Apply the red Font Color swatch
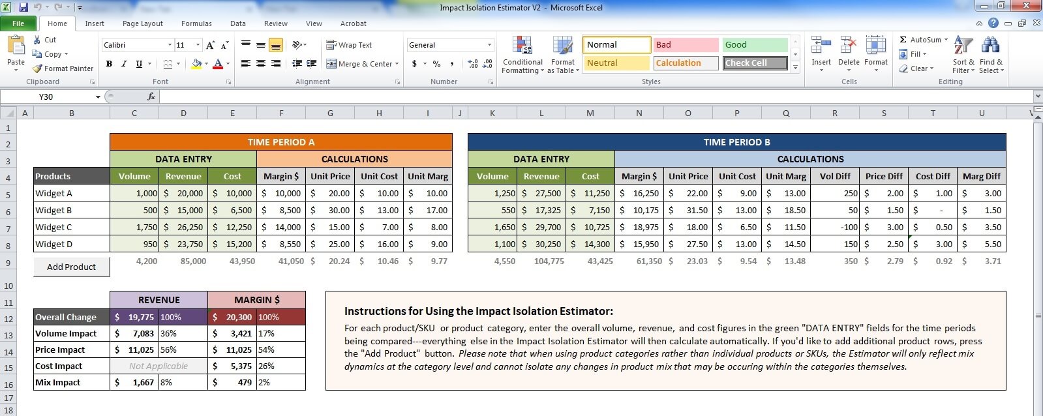 tap(217, 64)
